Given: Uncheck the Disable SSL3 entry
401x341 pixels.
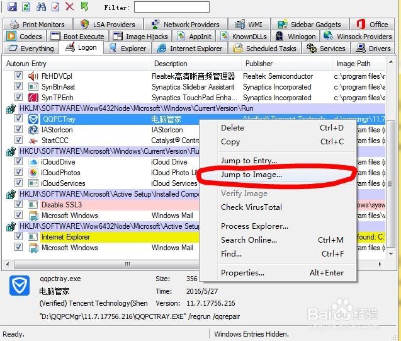Looking at the screenshot, I should click(x=18, y=204).
